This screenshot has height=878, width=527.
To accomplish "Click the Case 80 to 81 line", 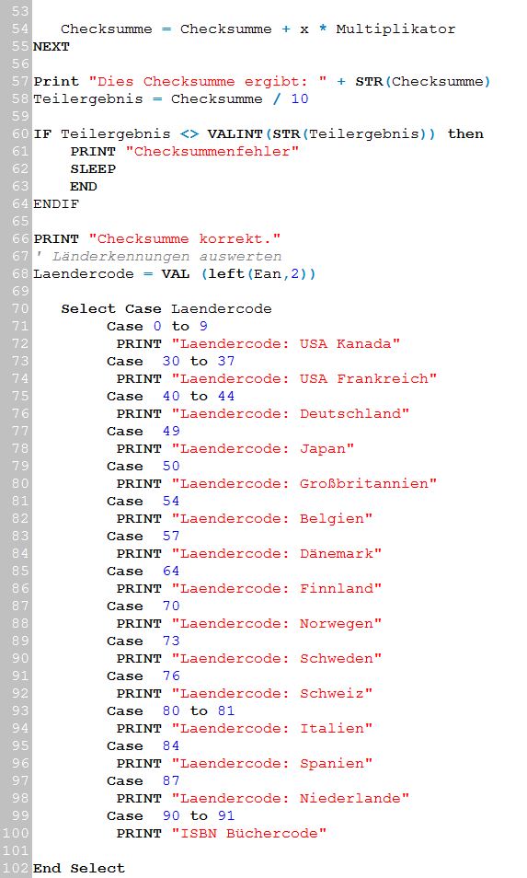I will click(x=171, y=710).
